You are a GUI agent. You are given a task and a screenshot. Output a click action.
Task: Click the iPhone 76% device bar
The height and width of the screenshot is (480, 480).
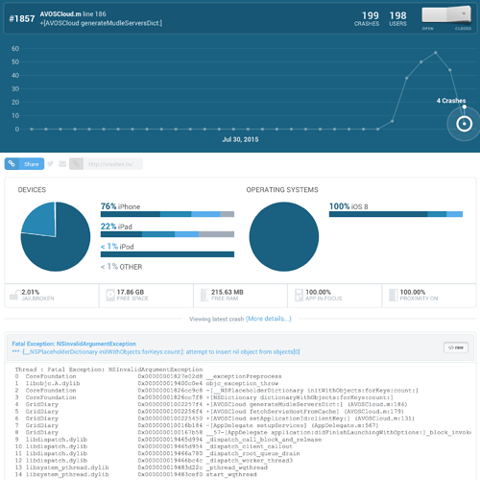167,214
